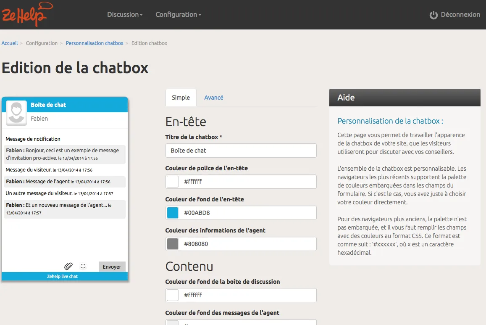Click the Message du visiteur line
Screen dimensions: 486x325
point(49,169)
